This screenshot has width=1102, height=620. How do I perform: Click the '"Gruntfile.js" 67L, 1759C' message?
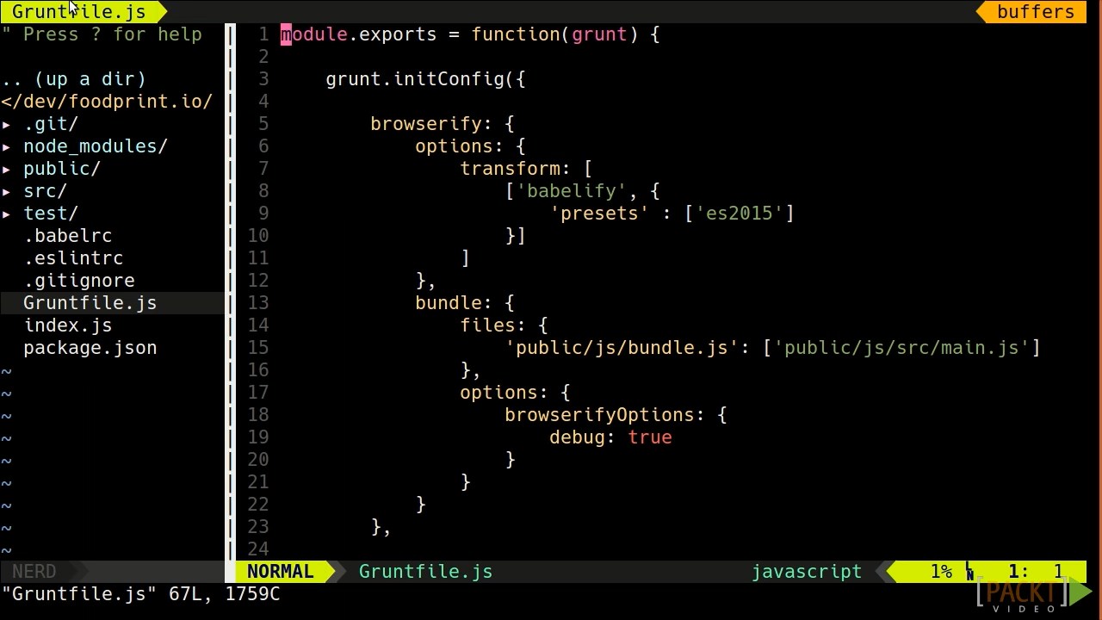pos(141,594)
